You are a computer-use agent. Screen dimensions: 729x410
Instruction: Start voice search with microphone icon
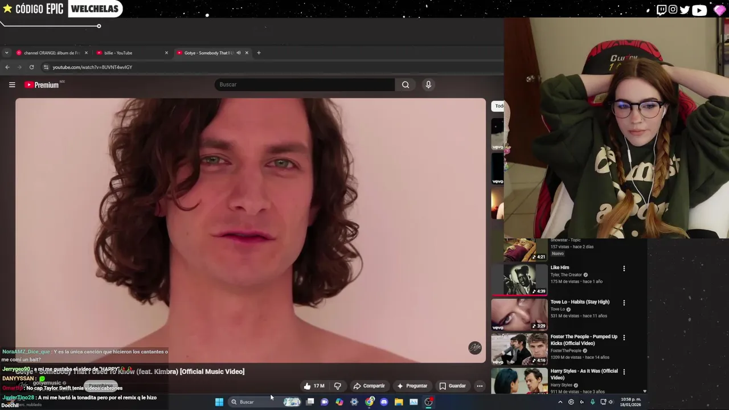click(x=428, y=85)
